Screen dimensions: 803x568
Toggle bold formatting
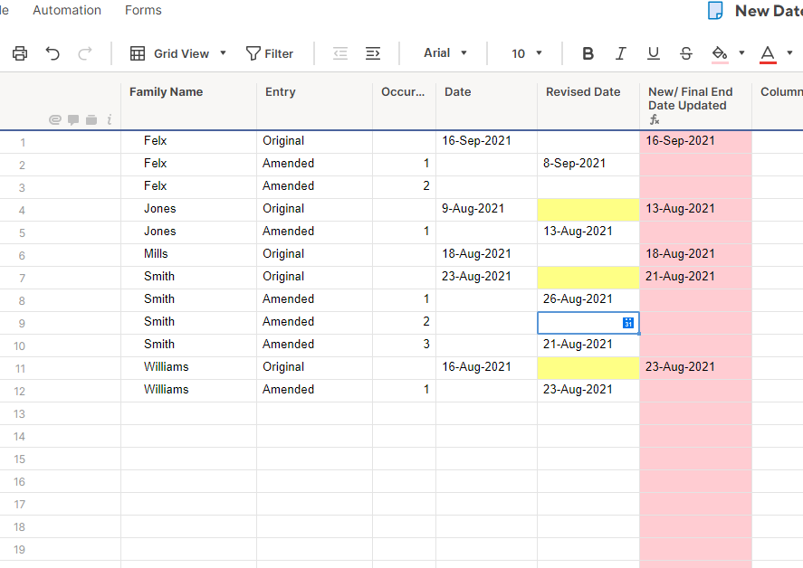coord(588,53)
